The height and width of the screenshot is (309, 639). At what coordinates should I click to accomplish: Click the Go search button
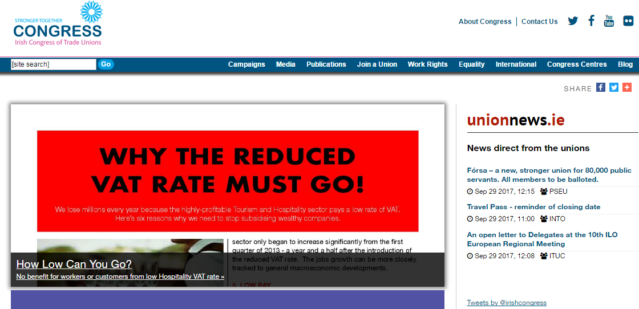click(106, 64)
